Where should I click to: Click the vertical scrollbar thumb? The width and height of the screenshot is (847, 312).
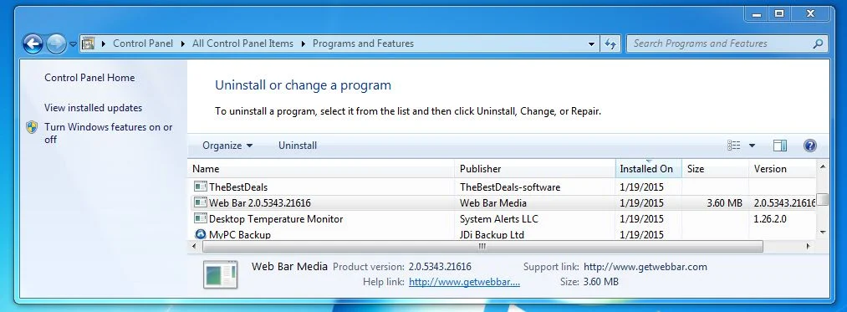822,200
